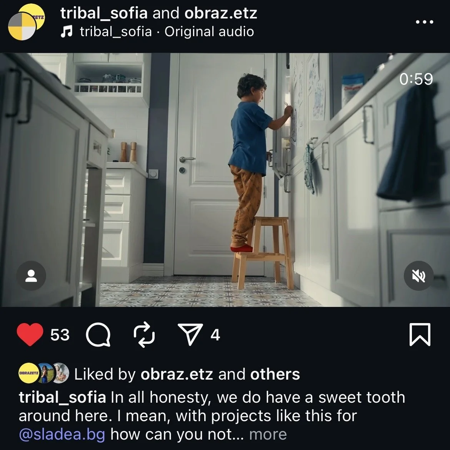View the 53 likes count
This screenshot has width=450, height=450.
[60, 335]
